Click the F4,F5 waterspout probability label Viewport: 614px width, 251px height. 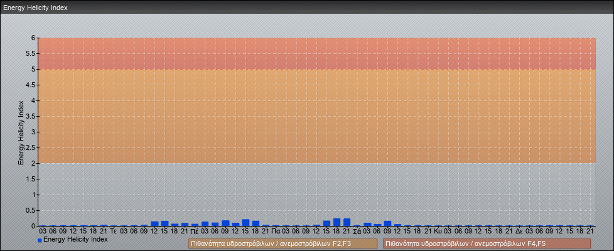pyautogui.click(x=487, y=243)
